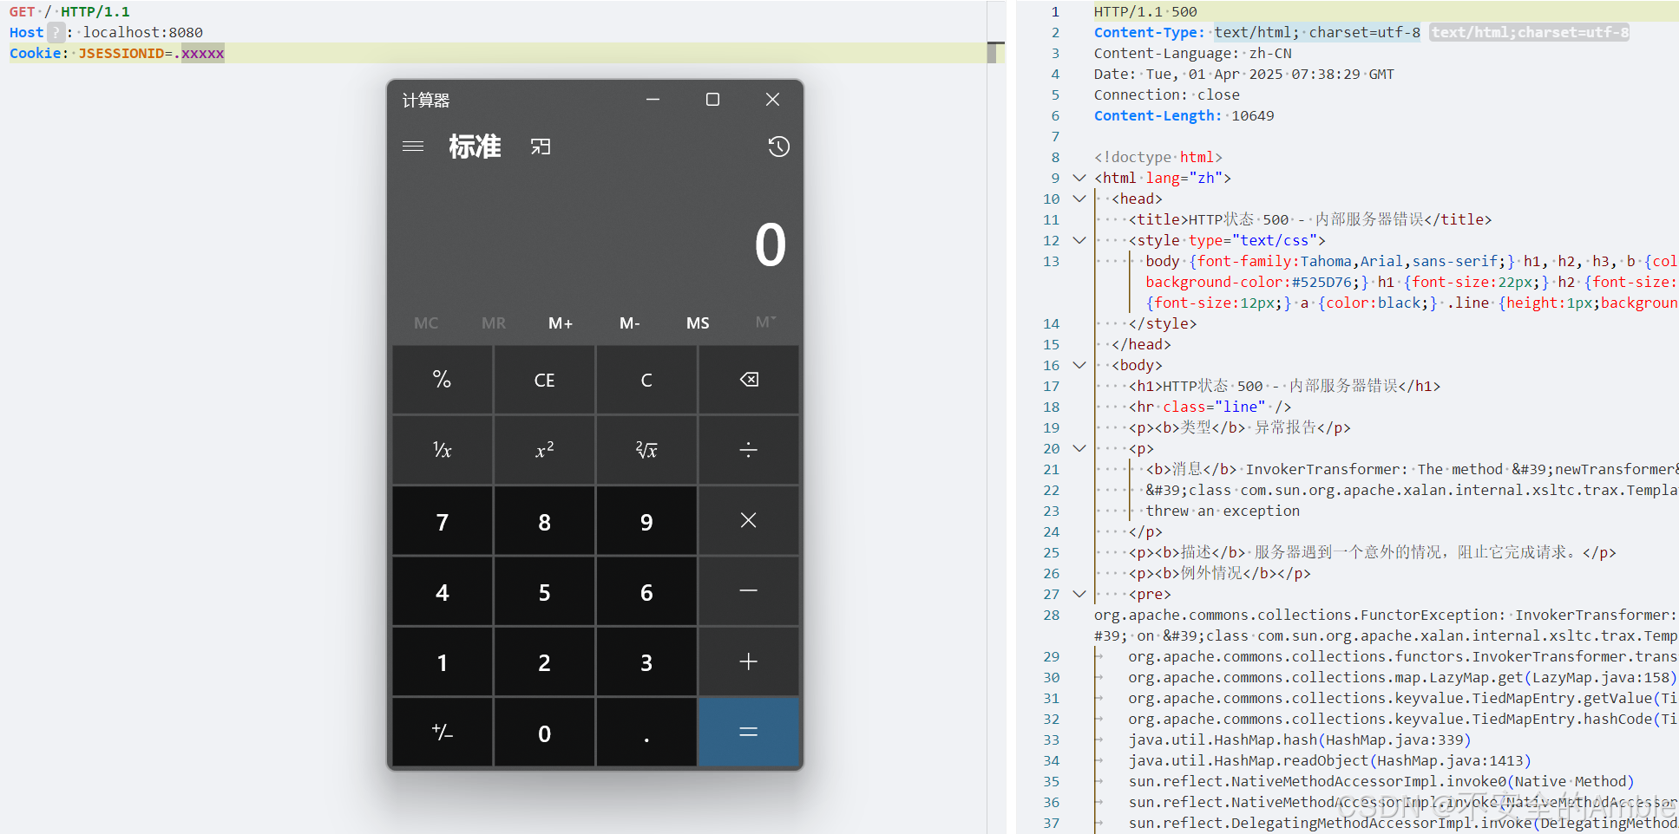Image resolution: width=1679 pixels, height=834 pixels.
Task: Click the blue equals key
Action: pos(749,733)
